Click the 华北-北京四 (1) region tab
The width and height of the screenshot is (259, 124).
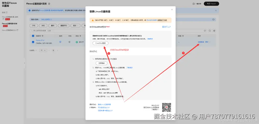tap(47, 19)
